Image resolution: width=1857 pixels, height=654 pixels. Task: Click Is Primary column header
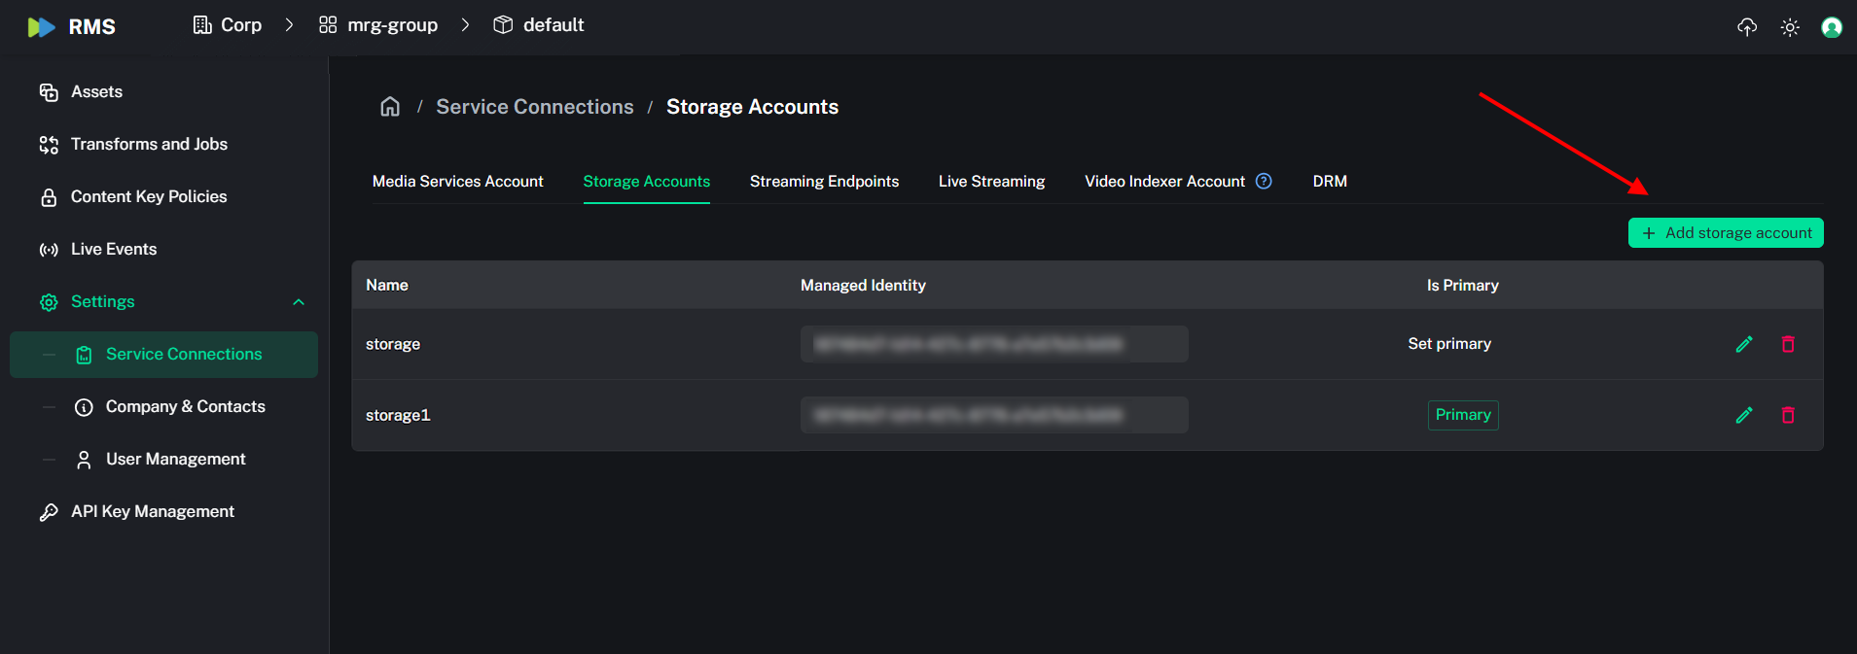(x=1462, y=285)
